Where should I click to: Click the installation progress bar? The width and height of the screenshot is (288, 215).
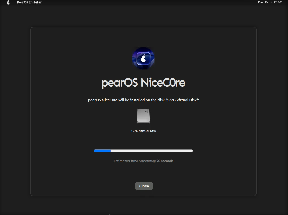[143, 151]
